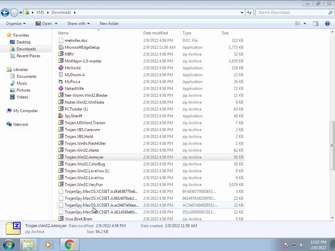Select the MsWorld application icon
This screenshot has width=335, height=251.
click(x=61, y=68)
